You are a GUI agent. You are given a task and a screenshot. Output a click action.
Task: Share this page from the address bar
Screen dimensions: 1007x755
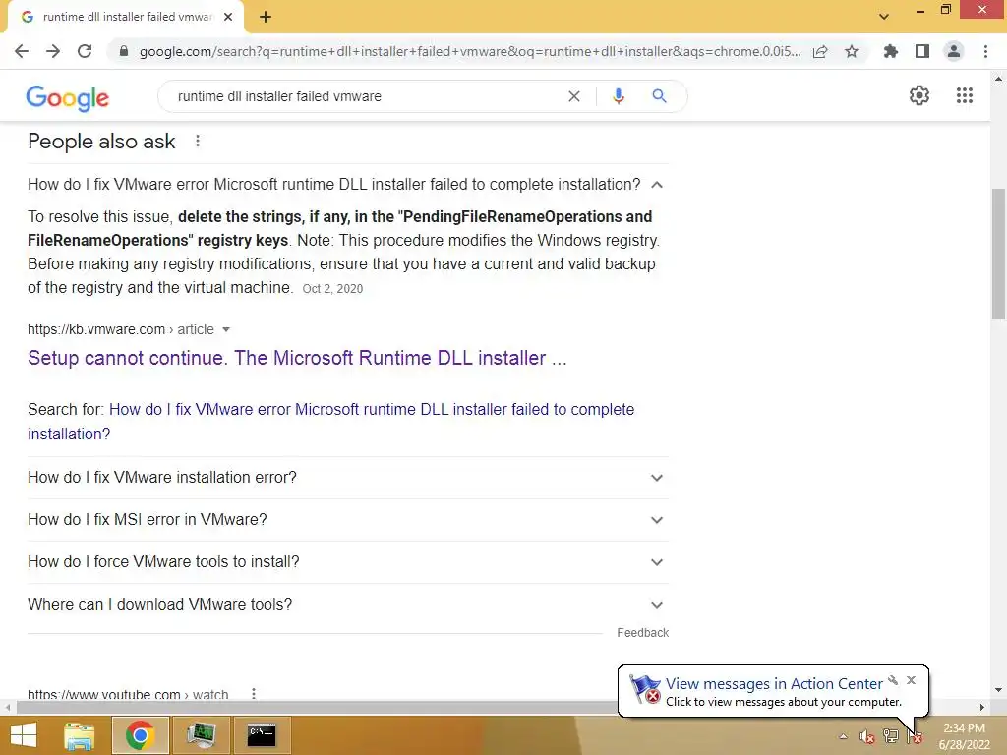tap(820, 51)
